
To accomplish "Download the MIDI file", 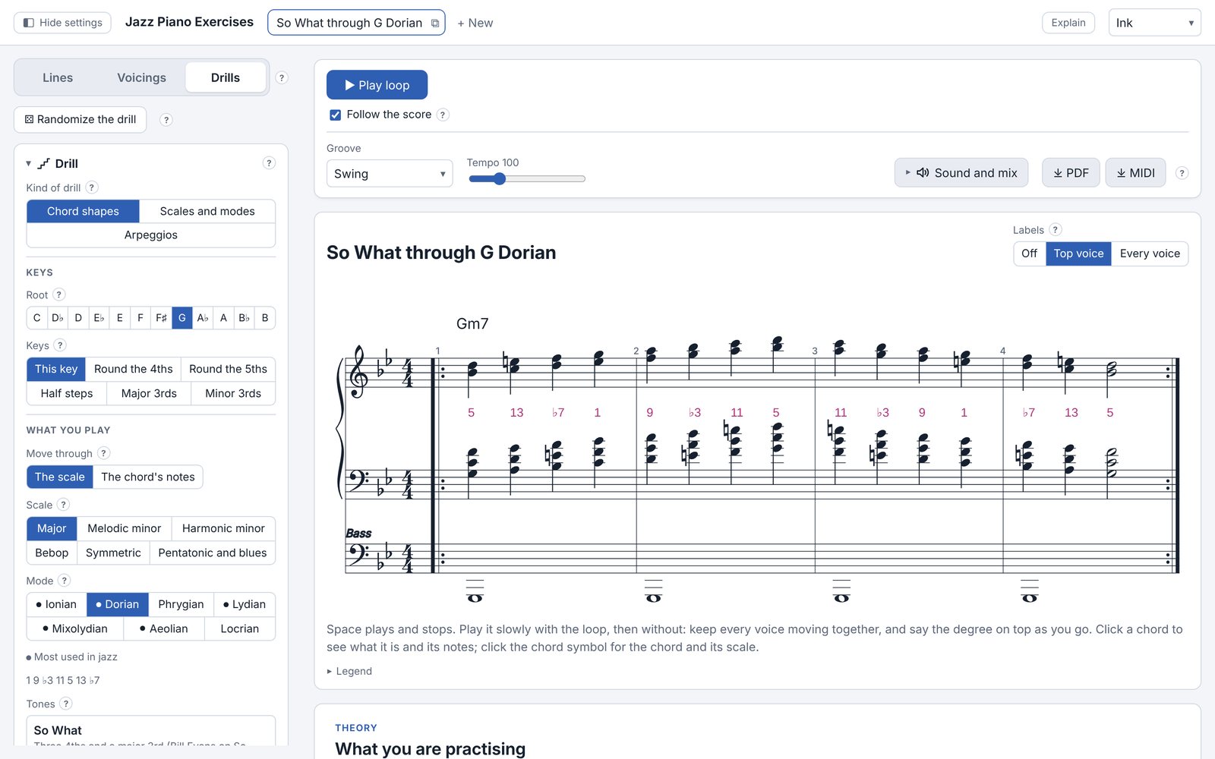I will coord(1135,173).
